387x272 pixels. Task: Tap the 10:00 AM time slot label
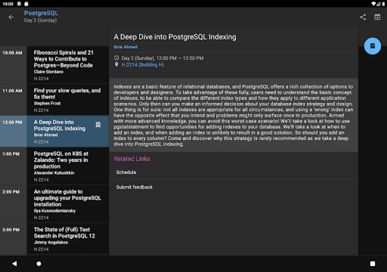12,53
